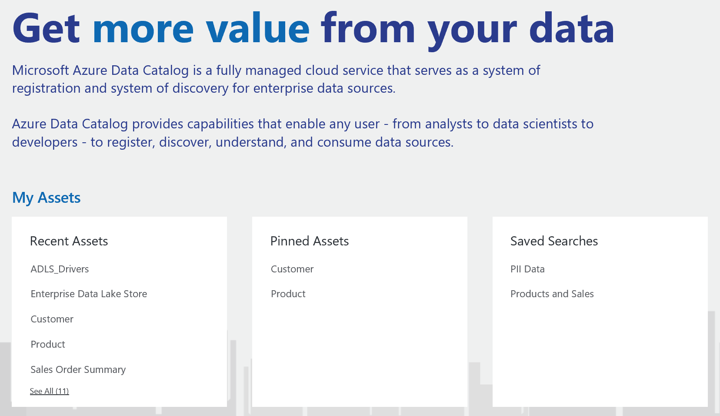Select Product under Recent Assets
Image resolution: width=720 pixels, height=416 pixels.
(x=48, y=344)
